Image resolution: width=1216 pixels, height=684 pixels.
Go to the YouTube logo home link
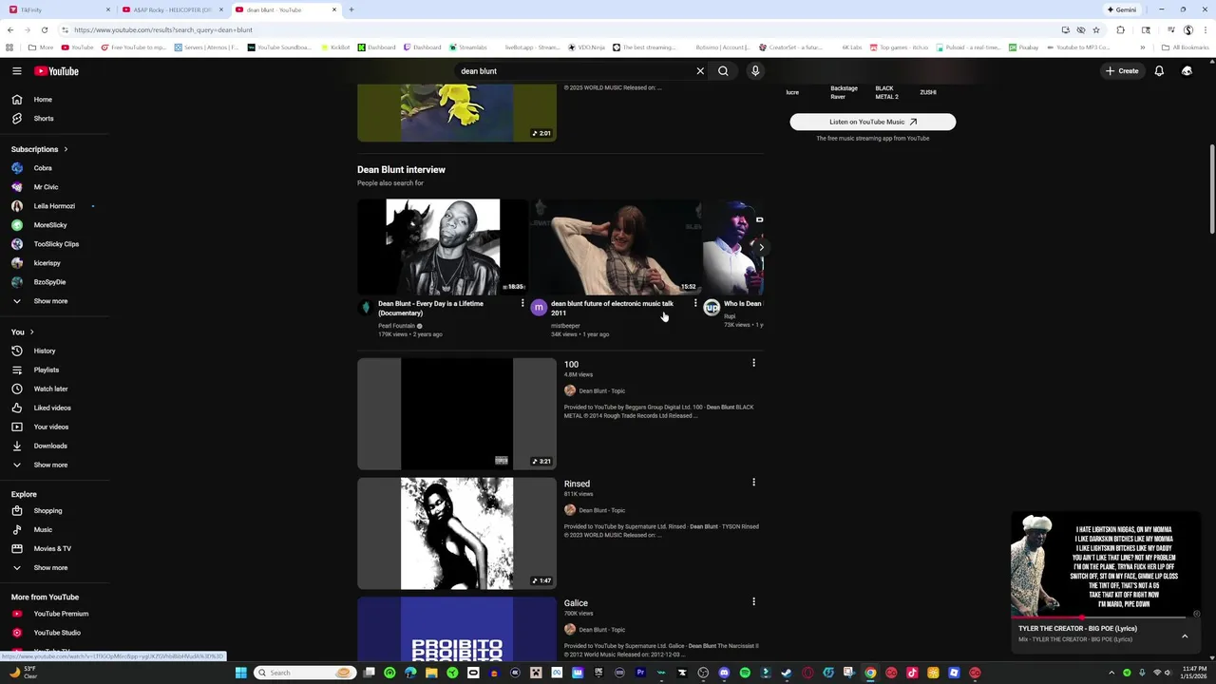pyautogui.click(x=57, y=71)
